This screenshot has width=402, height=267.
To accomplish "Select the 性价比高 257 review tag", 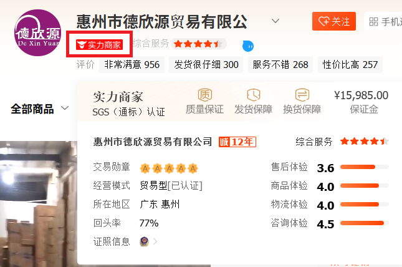I will tap(350, 64).
